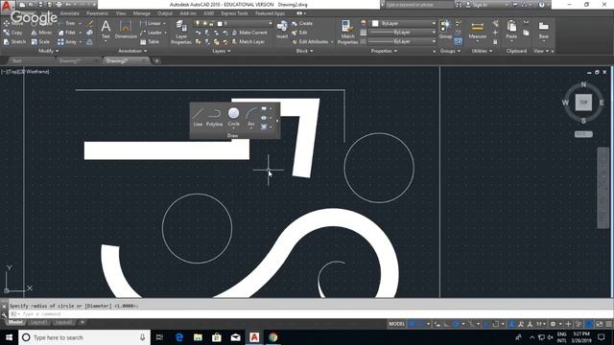This screenshot has height=345, width=614.
Task: Open AutoCAD from the Windows taskbar
Action: (254, 337)
